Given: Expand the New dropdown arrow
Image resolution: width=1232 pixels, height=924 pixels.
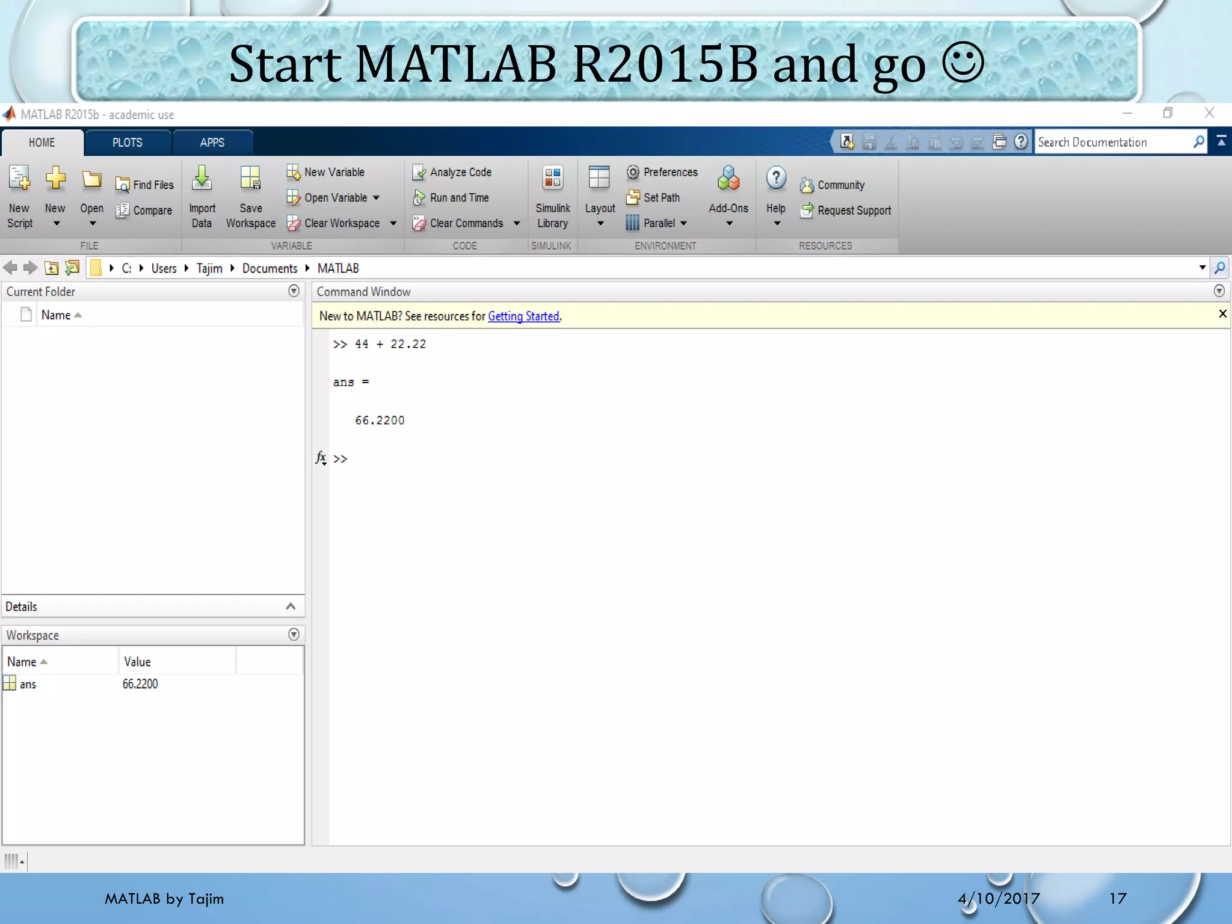Looking at the screenshot, I should coord(57,224).
